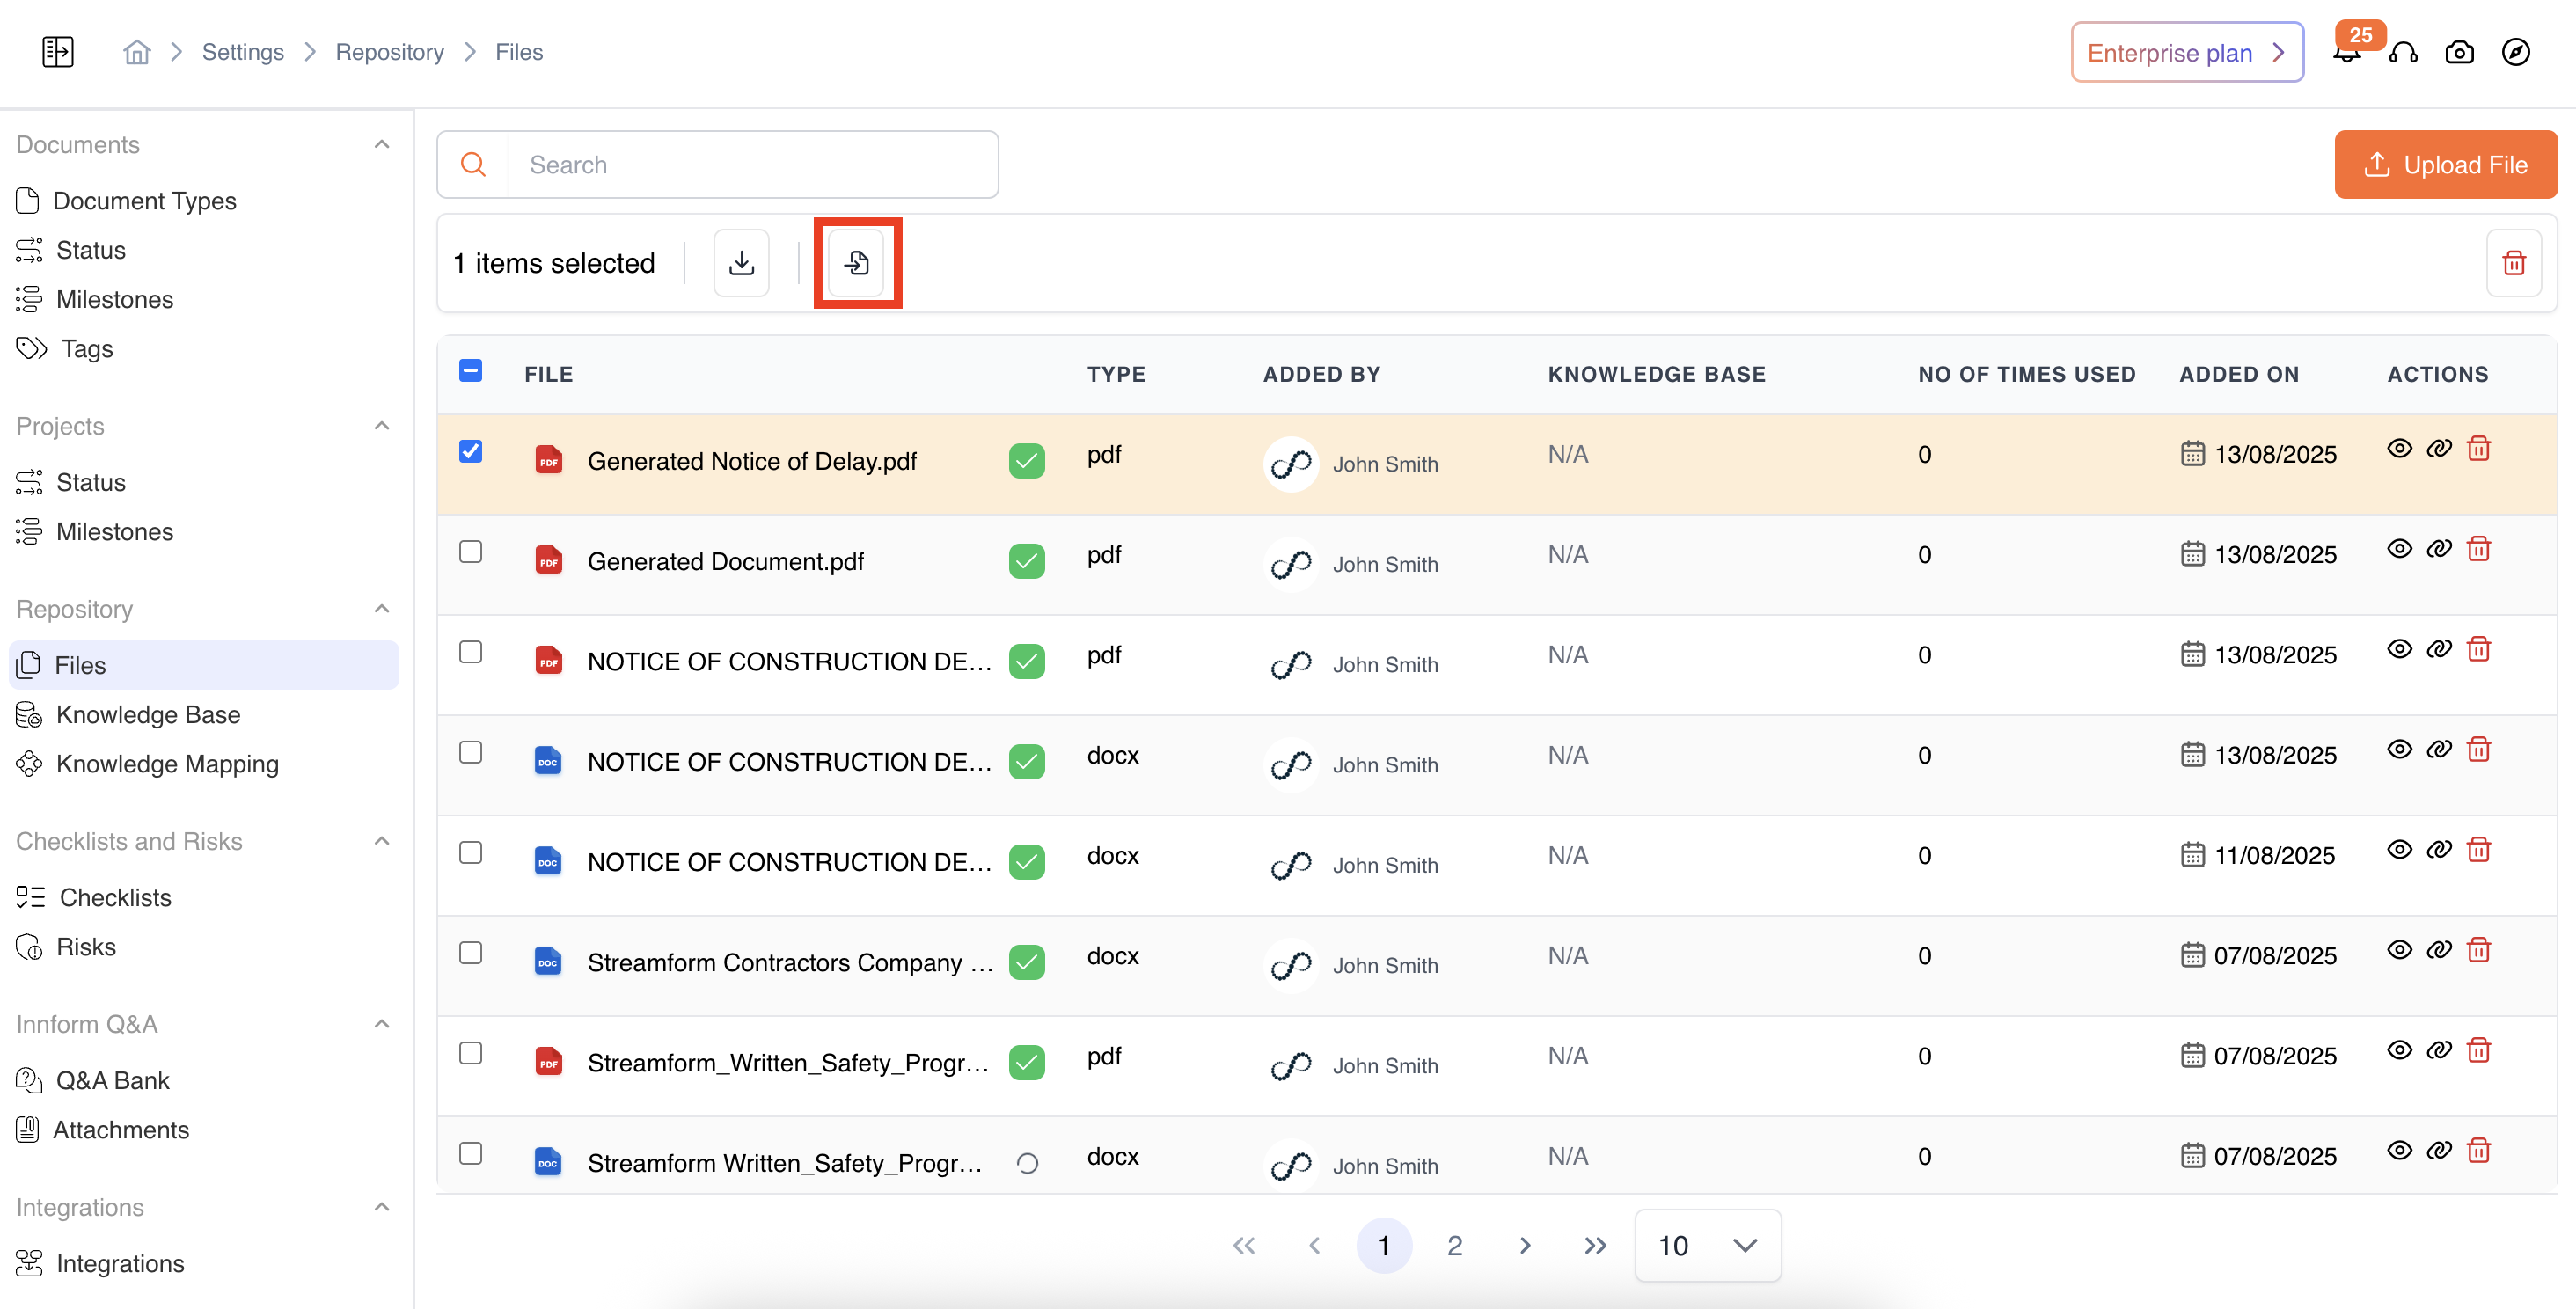Click the download selected files icon
The width and height of the screenshot is (2576, 1309).
click(741, 263)
